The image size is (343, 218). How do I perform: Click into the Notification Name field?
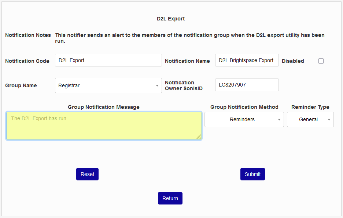(x=247, y=60)
